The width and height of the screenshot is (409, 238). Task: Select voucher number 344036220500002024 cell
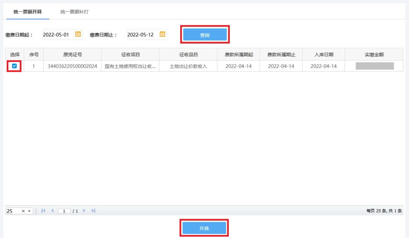pyautogui.click(x=72, y=66)
